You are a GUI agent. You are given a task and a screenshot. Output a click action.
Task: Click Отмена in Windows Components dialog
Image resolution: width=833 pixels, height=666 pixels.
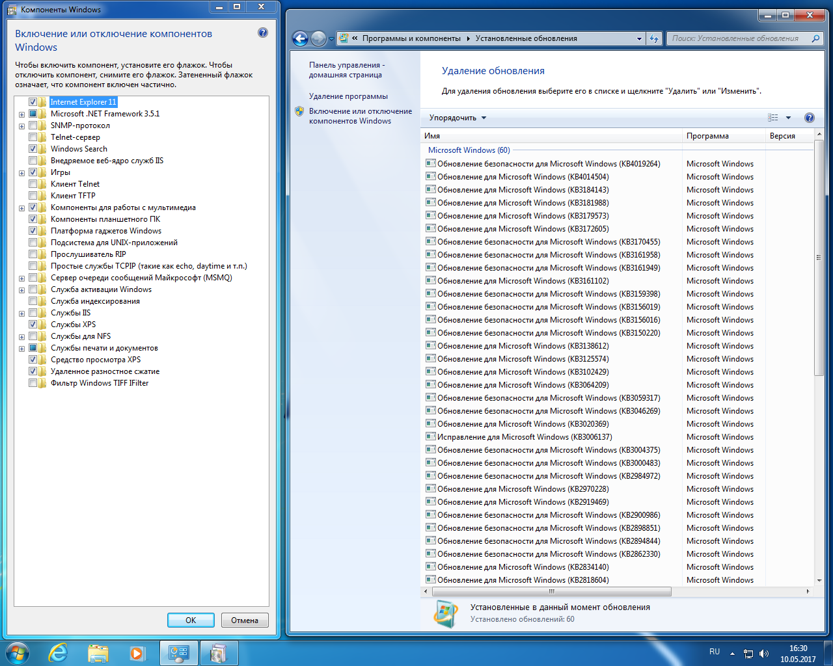click(x=245, y=620)
